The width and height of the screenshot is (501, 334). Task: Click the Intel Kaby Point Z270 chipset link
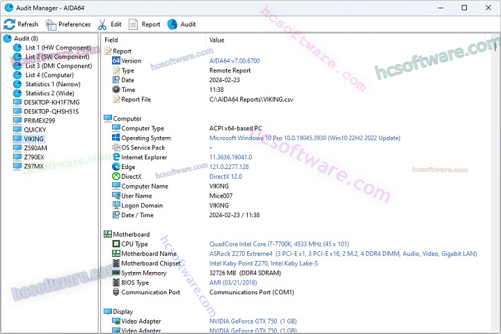point(264,263)
